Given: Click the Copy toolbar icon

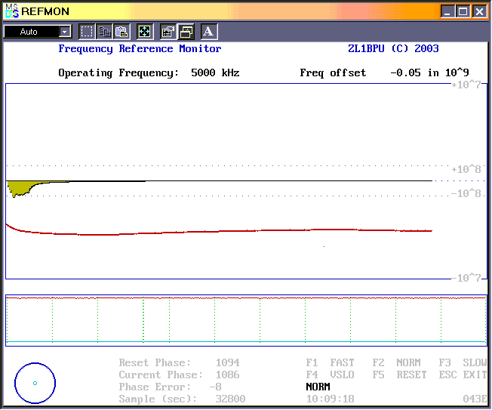Looking at the screenshot, I should [104, 32].
